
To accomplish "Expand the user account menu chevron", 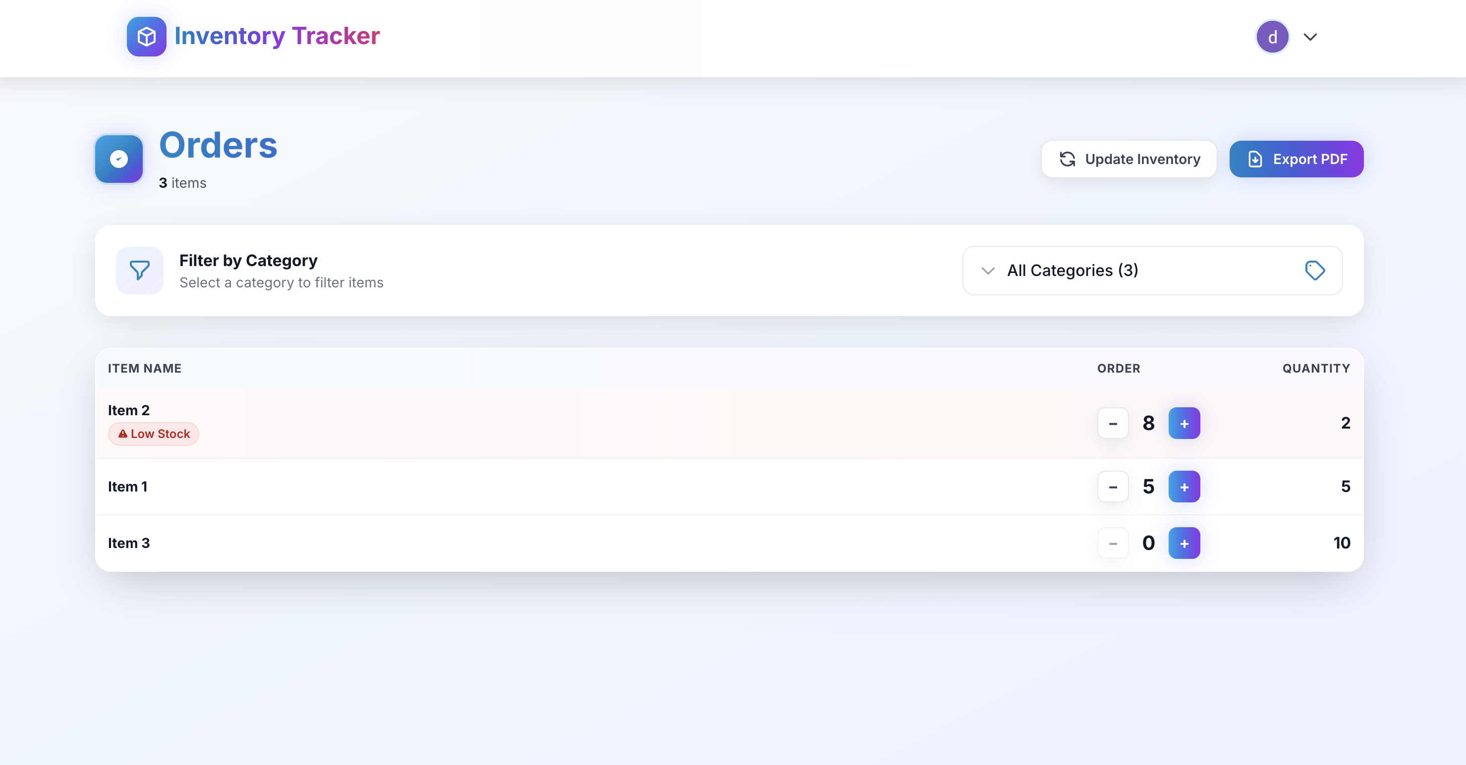I will click(1310, 37).
